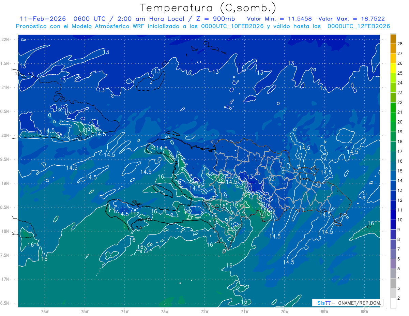The height and width of the screenshot is (316, 409).
Task: Click the "2" label on the color scale
Action: pyautogui.click(x=398, y=298)
